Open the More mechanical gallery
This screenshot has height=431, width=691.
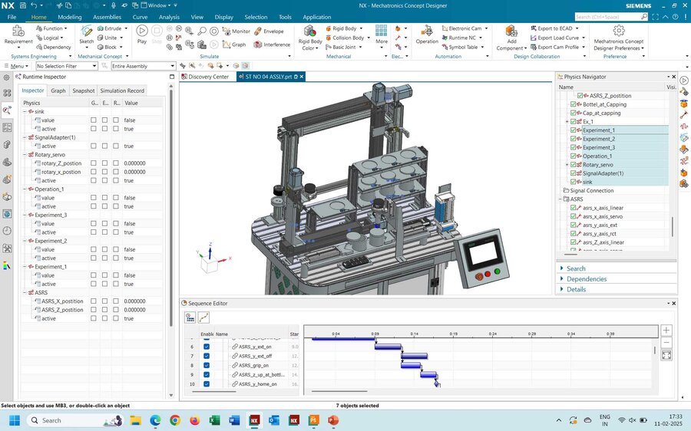[x=381, y=35]
